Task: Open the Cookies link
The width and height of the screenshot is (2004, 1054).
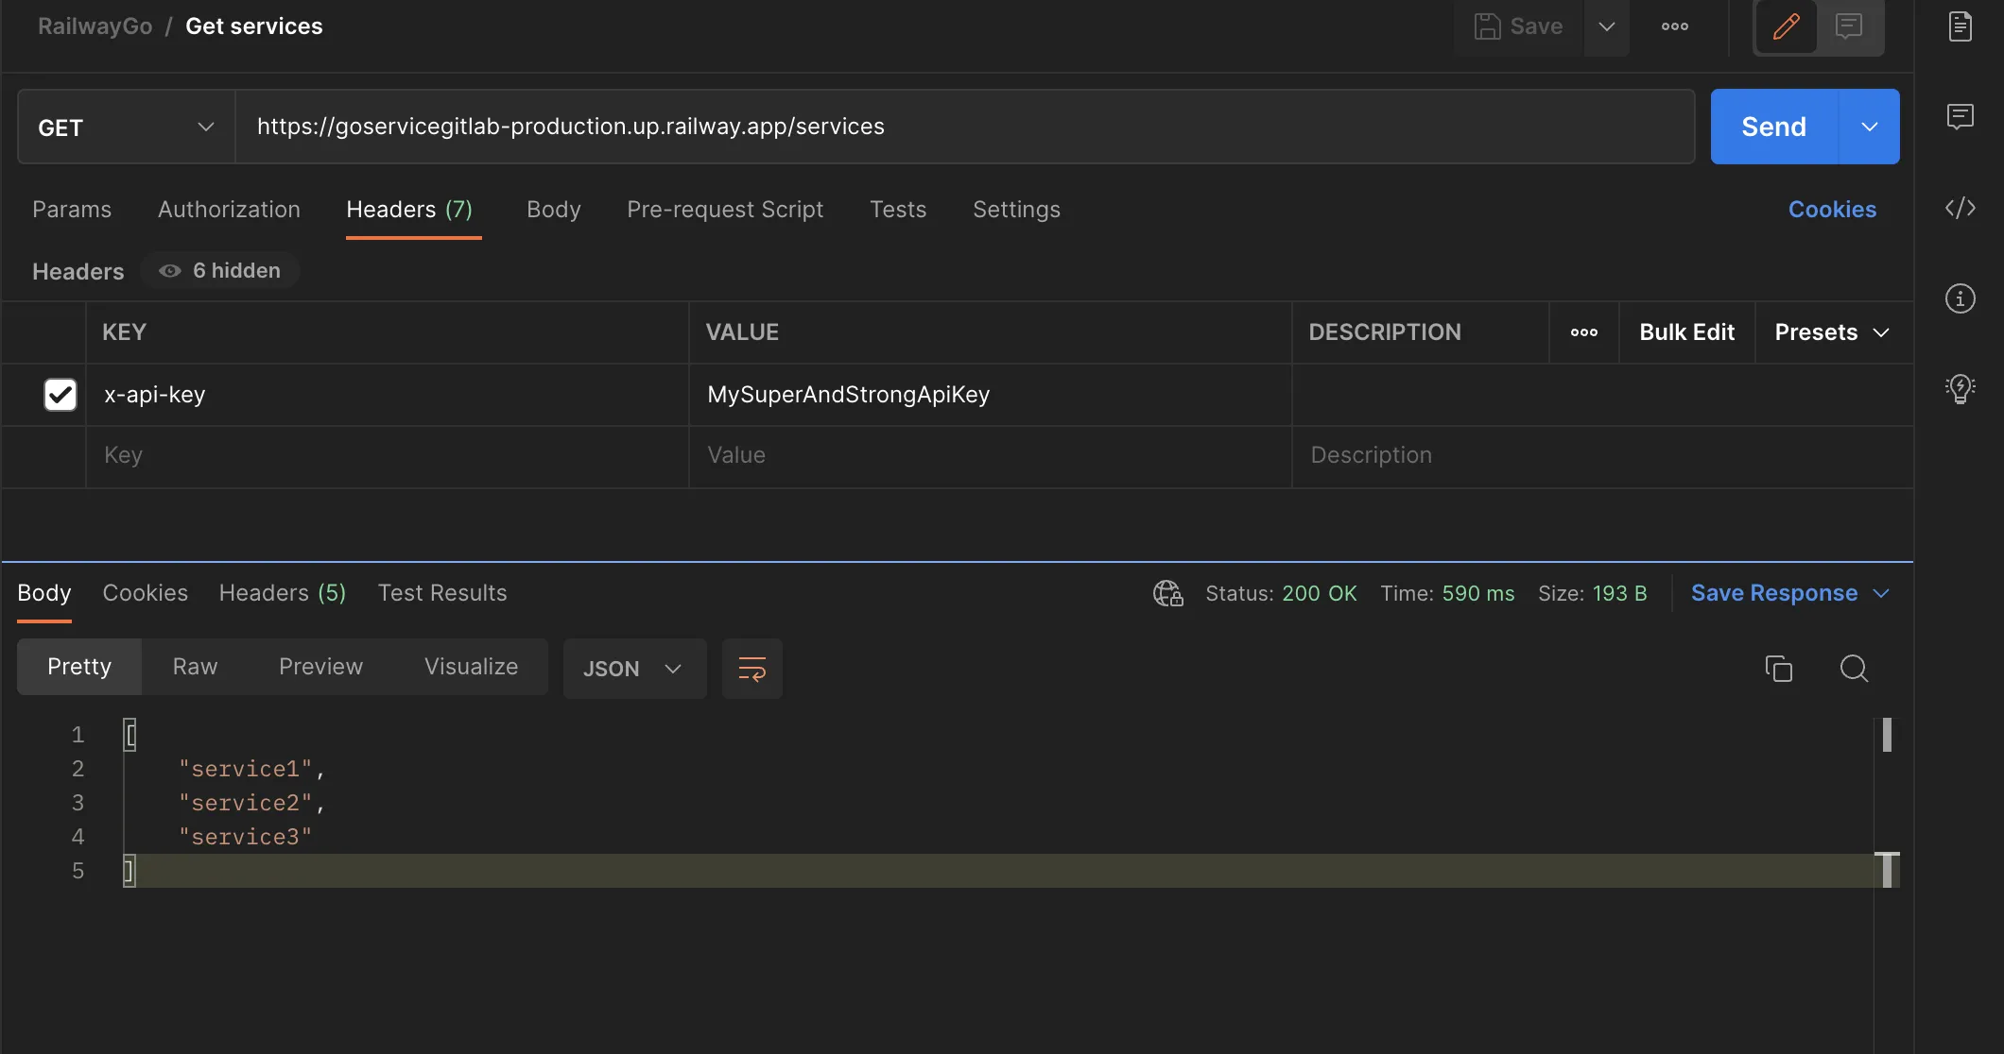Action: [1831, 210]
